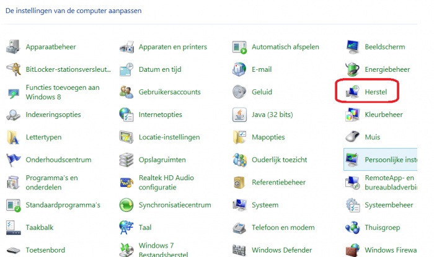Image resolution: width=434 pixels, height=257 pixels.
Task: Open the Thuisgroep text link
Action: (x=383, y=228)
